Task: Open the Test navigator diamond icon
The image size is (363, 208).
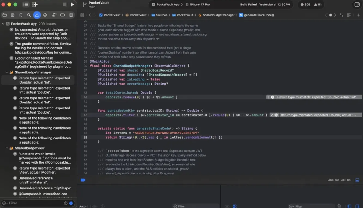Action: click(x=45, y=15)
